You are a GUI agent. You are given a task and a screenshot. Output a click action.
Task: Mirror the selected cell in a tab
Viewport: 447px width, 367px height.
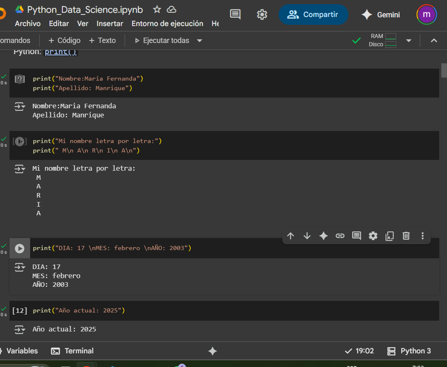click(390, 236)
